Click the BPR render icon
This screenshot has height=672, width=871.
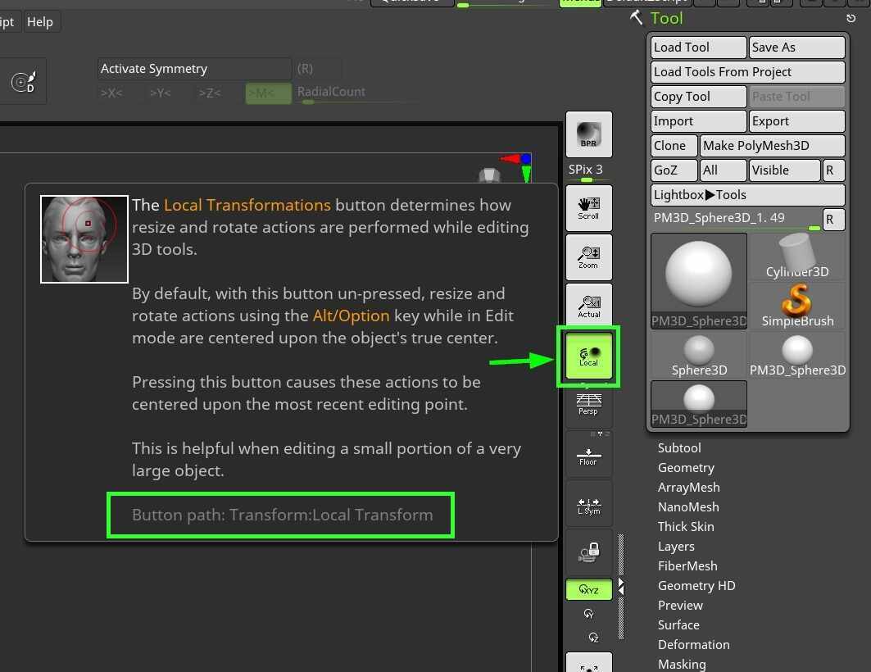pyautogui.click(x=588, y=134)
